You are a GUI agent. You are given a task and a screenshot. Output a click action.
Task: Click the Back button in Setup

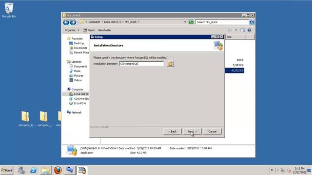coord(172,131)
